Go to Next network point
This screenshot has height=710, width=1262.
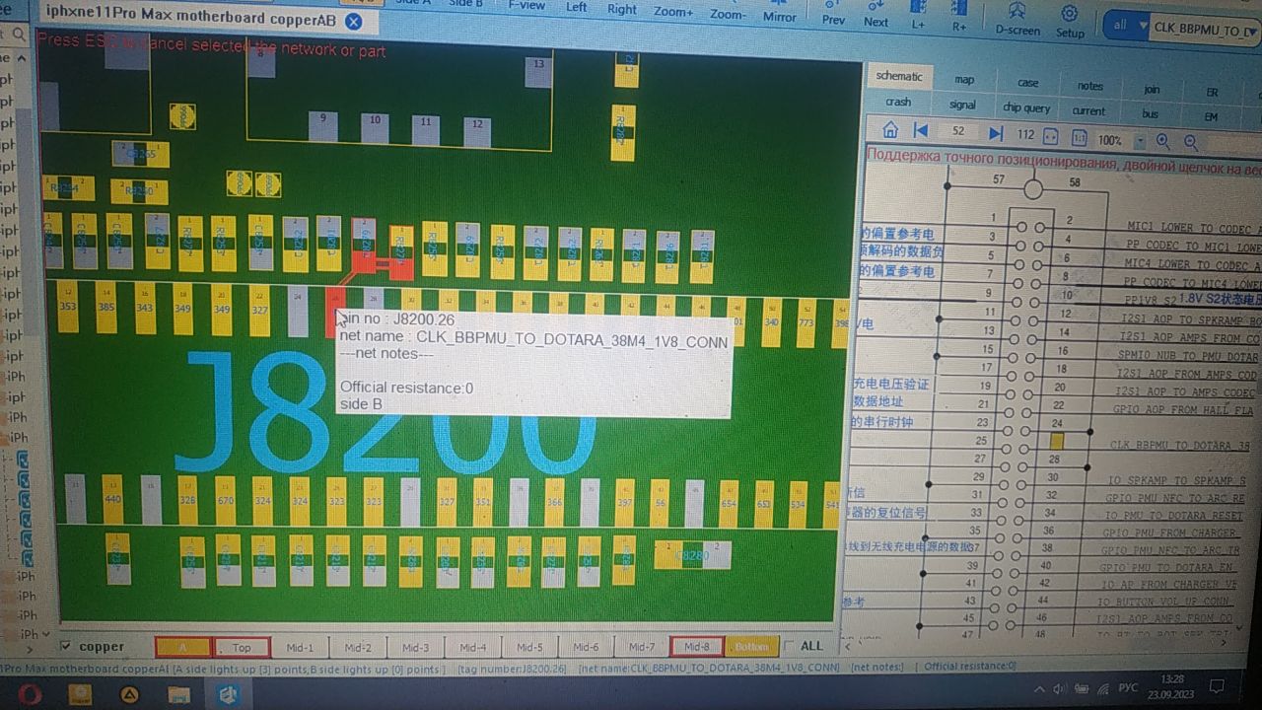coord(876,15)
